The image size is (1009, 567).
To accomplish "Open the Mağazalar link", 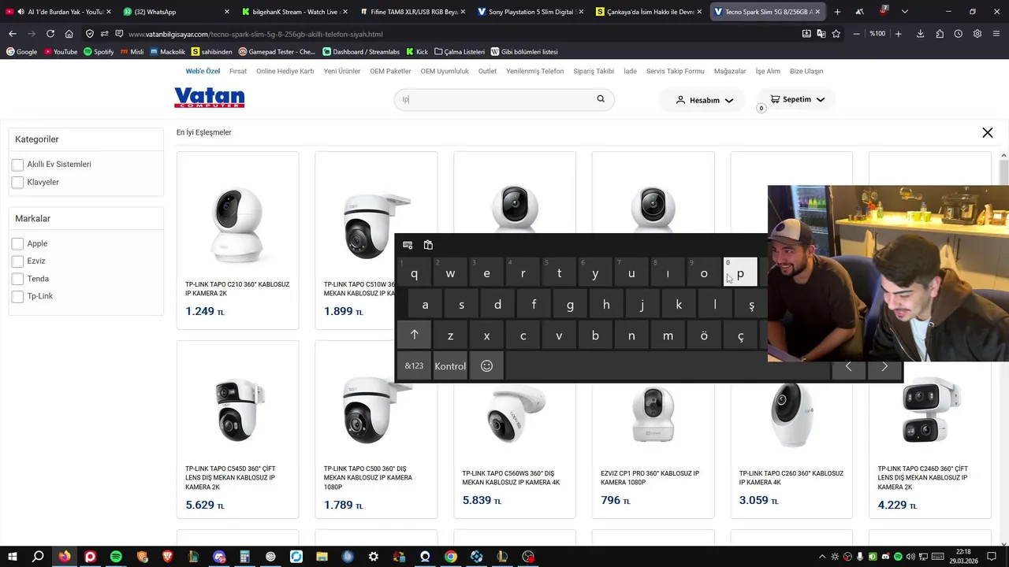I will [730, 71].
